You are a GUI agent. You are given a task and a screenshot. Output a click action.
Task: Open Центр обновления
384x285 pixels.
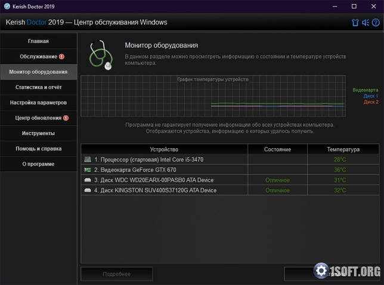pyautogui.click(x=38, y=118)
